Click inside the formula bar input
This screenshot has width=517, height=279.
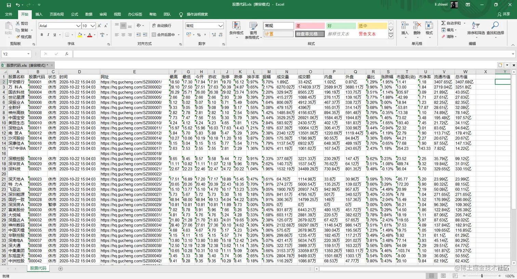tap(292, 54)
